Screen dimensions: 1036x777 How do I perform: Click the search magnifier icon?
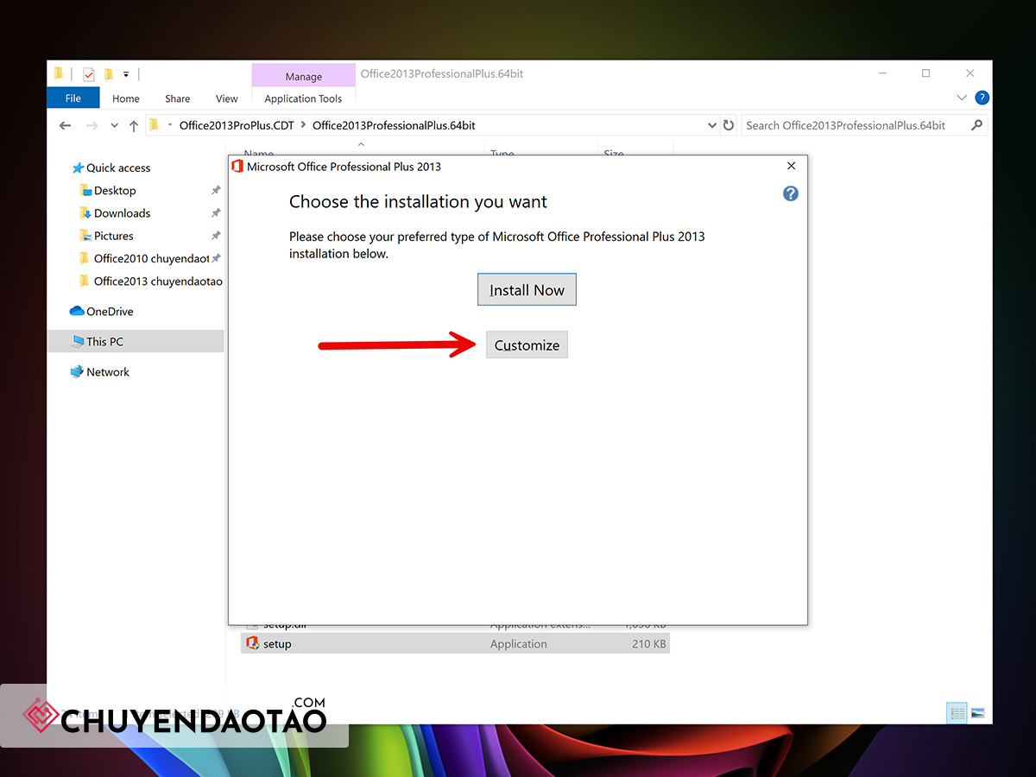click(x=976, y=125)
